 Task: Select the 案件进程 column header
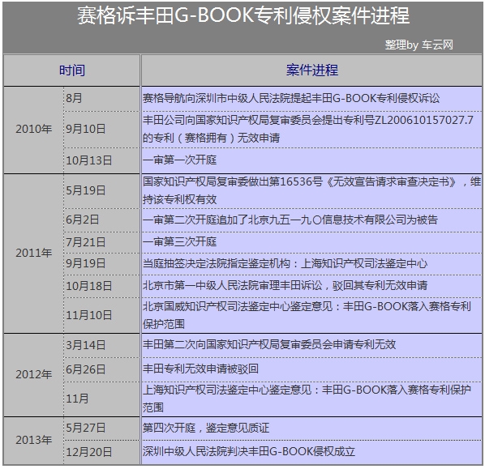point(311,70)
